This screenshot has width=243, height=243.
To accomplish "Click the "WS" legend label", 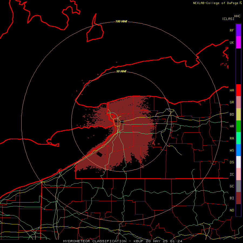I will point(232,150).
